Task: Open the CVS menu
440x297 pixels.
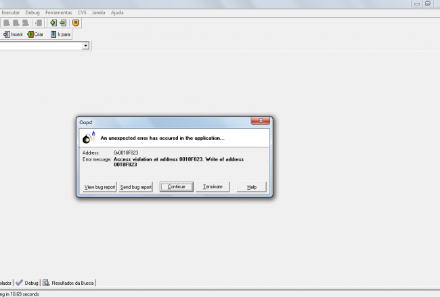Action: coord(82,13)
